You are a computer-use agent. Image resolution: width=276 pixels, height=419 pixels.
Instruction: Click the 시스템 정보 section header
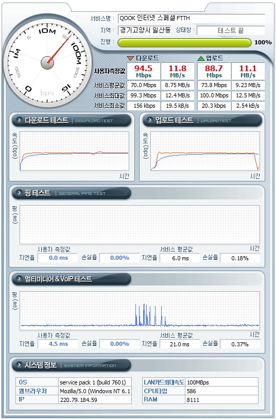click(x=72, y=365)
